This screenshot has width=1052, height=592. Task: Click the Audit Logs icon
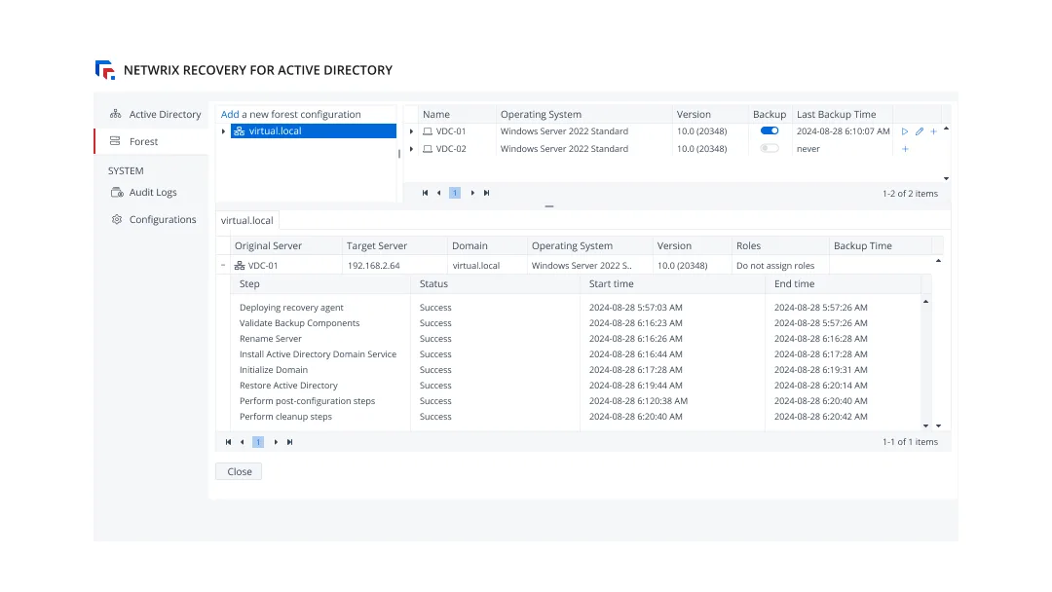117,193
